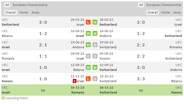Select the right All filter
This screenshot has width=184, height=104.
coord(141,5)
